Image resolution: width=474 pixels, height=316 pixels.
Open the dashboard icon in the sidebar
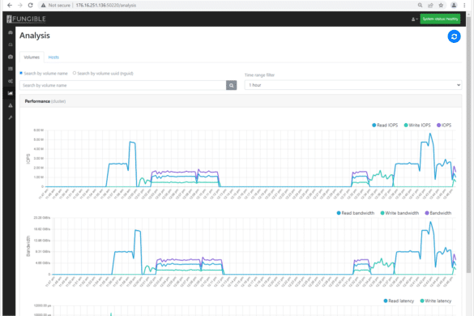coord(11,32)
